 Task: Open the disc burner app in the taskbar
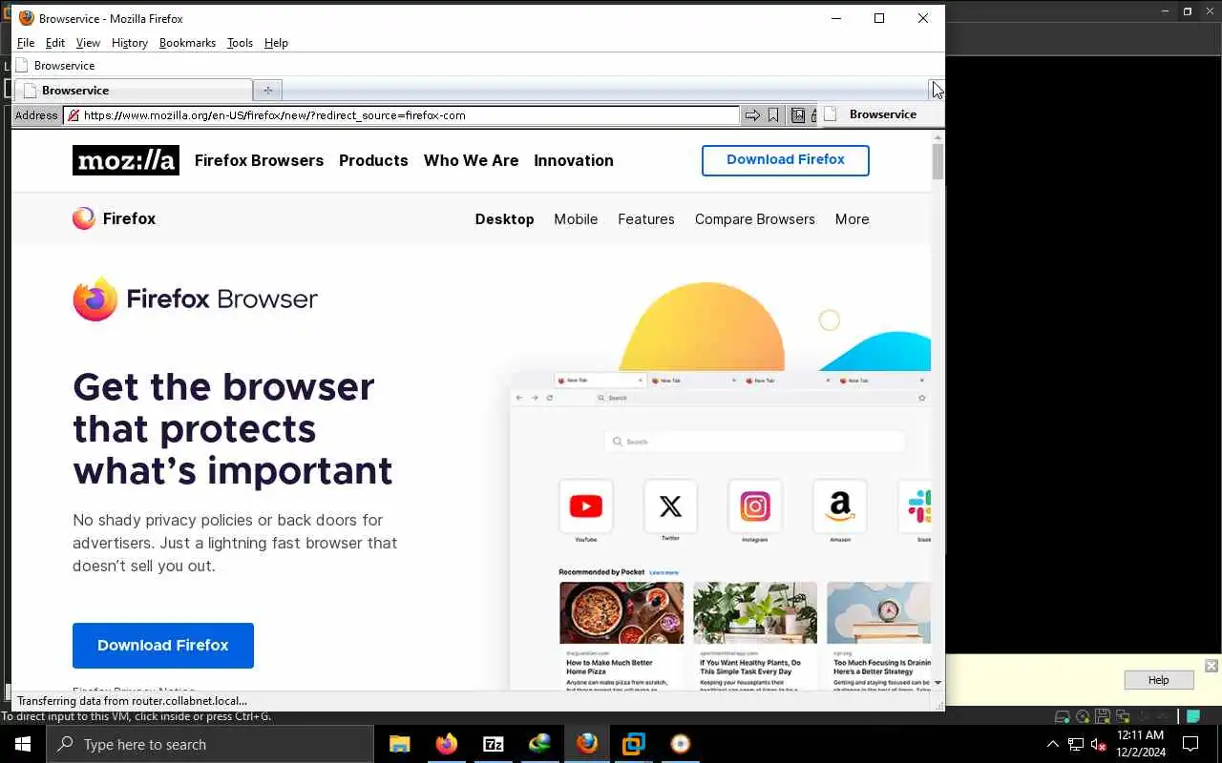[x=680, y=744]
